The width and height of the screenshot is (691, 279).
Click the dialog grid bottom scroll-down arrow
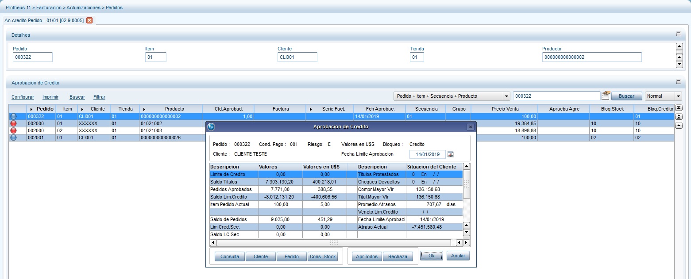click(466, 233)
